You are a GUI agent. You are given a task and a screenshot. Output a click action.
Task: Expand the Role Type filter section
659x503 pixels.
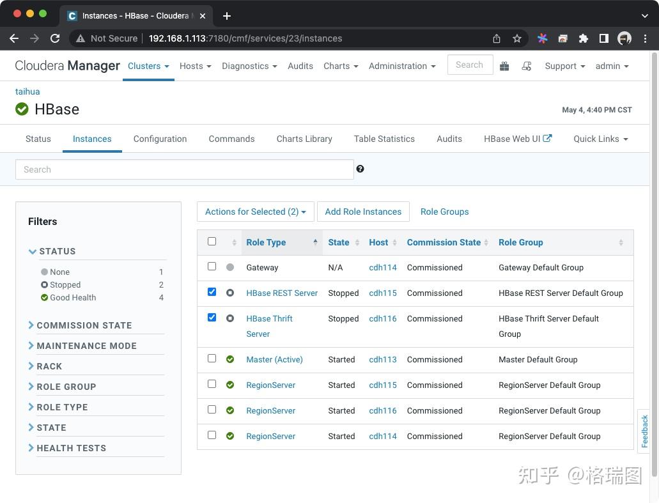click(62, 407)
